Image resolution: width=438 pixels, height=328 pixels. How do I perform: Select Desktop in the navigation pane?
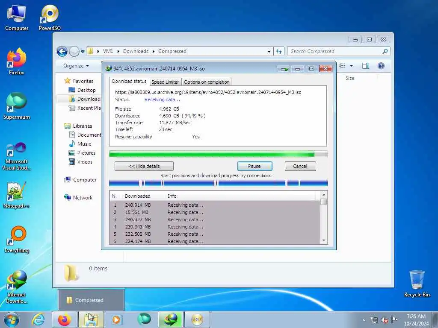coord(86,90)
